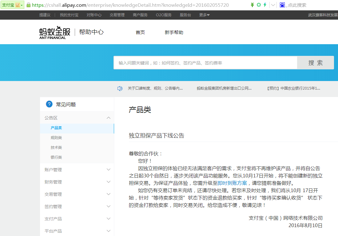Open the address bar history dropdown arrow

[x=273, y=5]
